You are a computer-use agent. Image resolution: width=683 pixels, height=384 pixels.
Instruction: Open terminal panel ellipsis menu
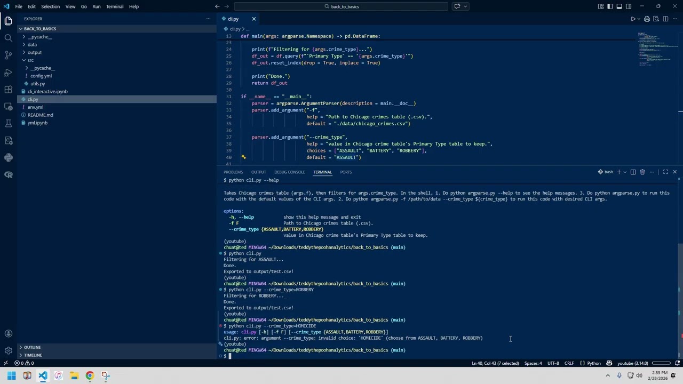652,172
